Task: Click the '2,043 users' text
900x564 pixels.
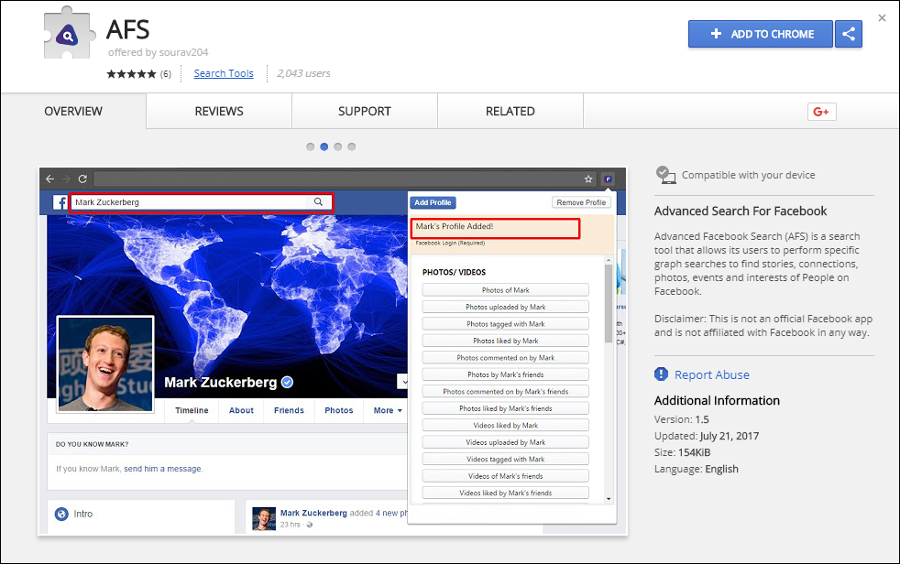Action: click(303, 73)
